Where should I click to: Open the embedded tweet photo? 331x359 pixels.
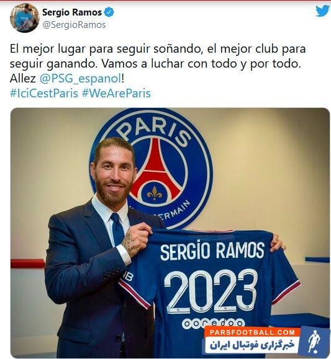pyautogui.click(x=170, y=233)
